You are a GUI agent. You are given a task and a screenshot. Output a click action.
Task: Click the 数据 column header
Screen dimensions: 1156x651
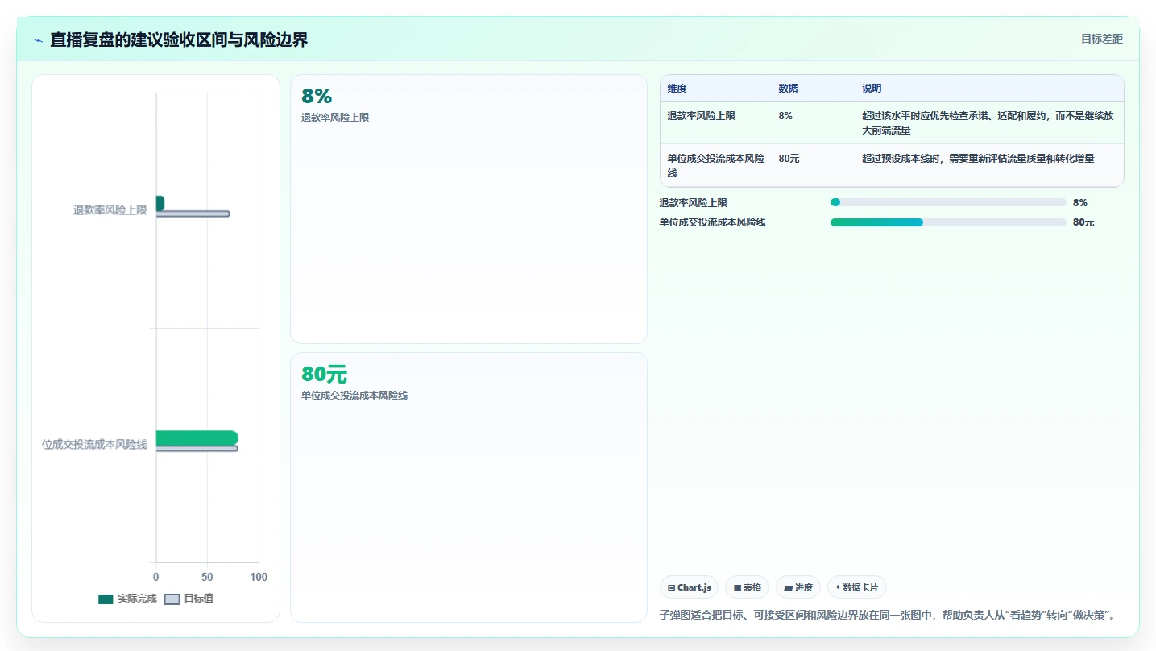(x=788, y=89)
